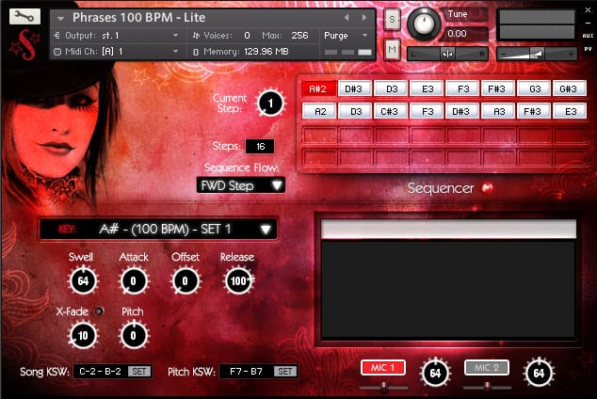Solo the instrument with the S button

point(392,20)
